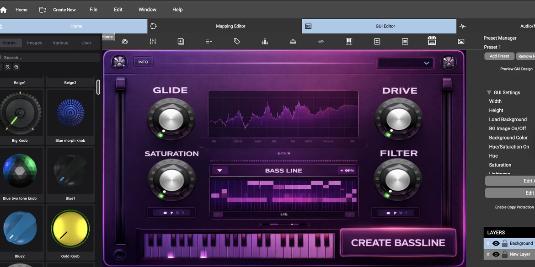Screen dimensions: 535x267
Task: Toggle visibility of New Layer
Action: (496, 254)
